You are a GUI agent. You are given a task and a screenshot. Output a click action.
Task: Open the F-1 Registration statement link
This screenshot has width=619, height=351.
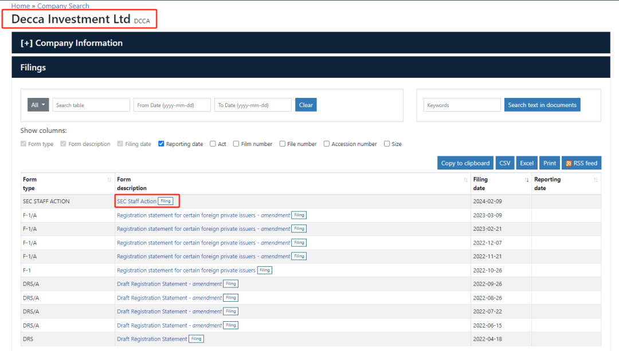[186, 270]
